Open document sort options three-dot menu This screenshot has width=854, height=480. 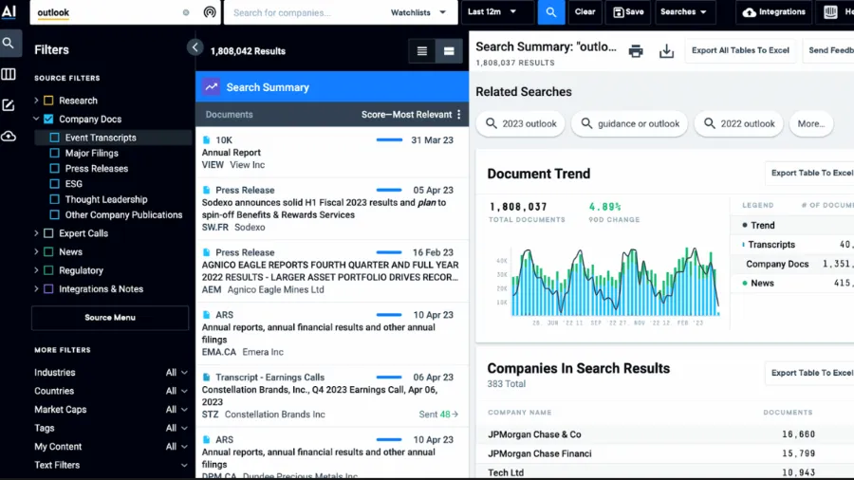pyautogui.click(x=459, y=114)
